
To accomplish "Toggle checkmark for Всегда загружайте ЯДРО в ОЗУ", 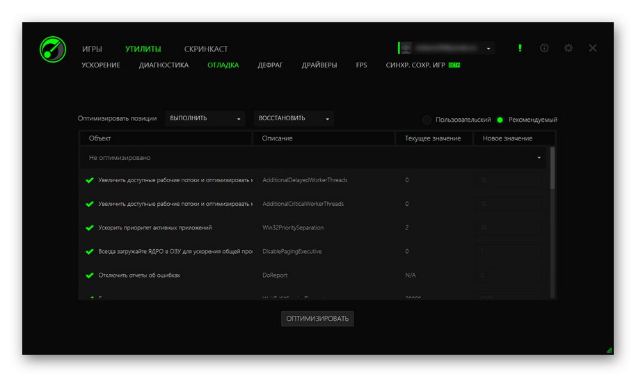I will 90,251.
